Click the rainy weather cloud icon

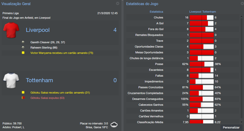114,124
